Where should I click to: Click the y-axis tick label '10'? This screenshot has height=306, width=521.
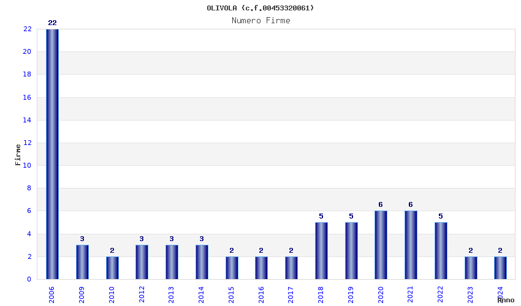pos(27,166)
